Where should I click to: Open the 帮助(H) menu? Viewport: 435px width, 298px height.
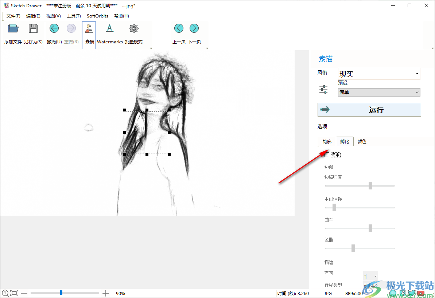coord(121,16)
